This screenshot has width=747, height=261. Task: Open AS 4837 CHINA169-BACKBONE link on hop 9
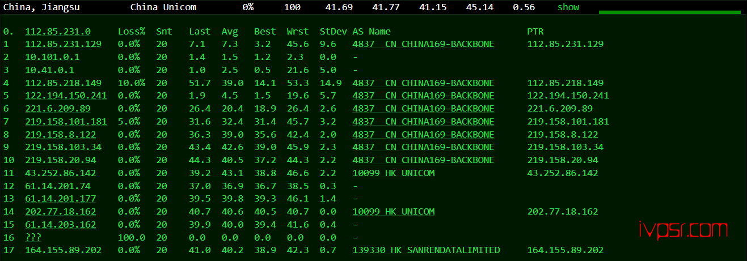tap(423, 147)
